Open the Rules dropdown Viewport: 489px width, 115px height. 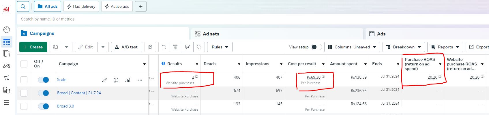[x=220, y=47]
